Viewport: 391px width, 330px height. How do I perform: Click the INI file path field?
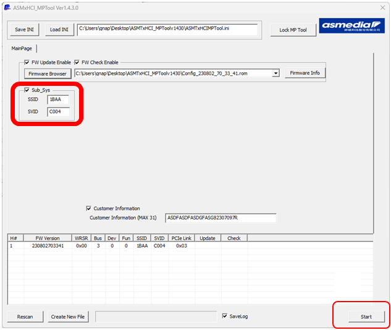tap(167, 28)
